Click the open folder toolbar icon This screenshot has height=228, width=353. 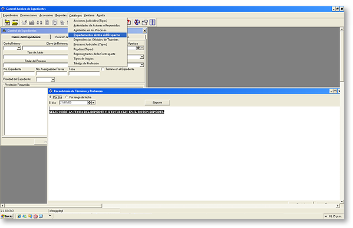[x=15, y=22]
